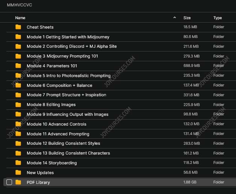Click the 211.6 MB size value
The image size is (236, 194).
pos(191,46)
